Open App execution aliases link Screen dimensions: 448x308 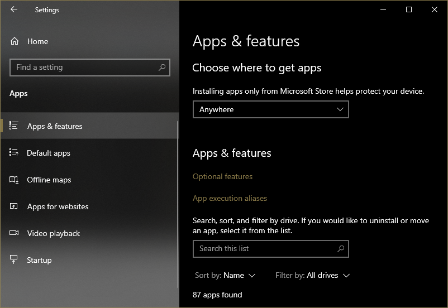pyautogui.click(x=230, y=198)
